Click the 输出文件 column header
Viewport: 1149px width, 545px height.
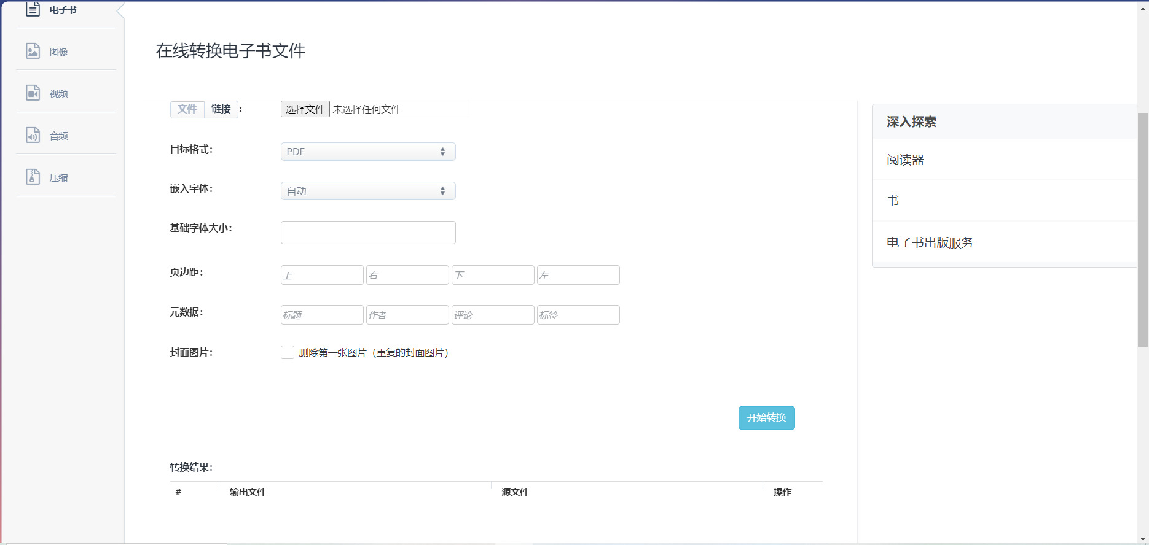click(x=248, y=492)
